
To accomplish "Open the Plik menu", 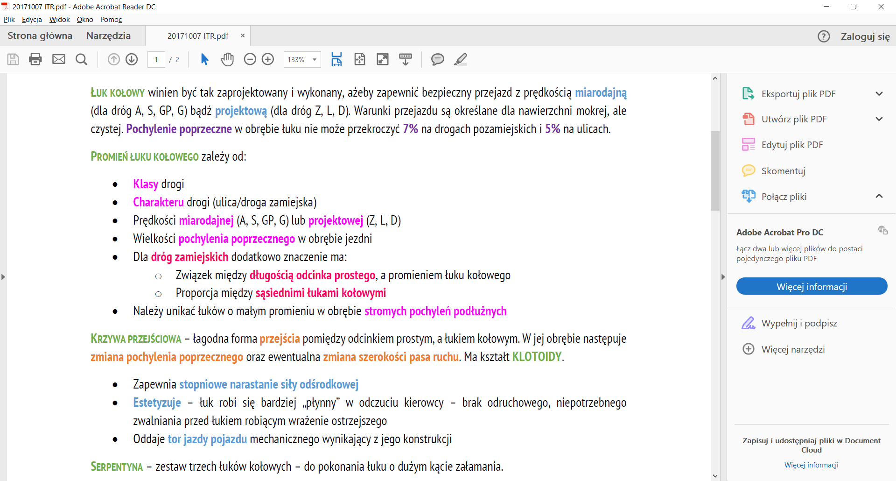I will tap(9, 20).
